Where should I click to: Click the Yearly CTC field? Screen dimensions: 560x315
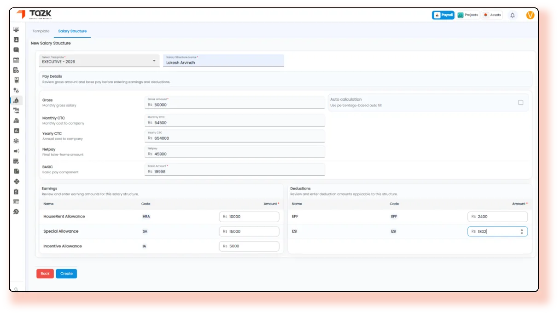pos(234,136)
